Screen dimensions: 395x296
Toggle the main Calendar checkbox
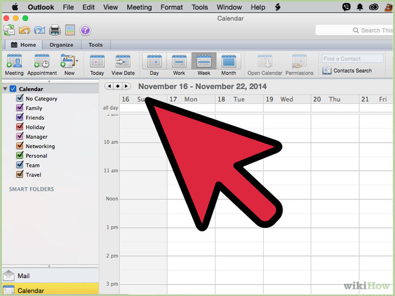tap(13, 88)
